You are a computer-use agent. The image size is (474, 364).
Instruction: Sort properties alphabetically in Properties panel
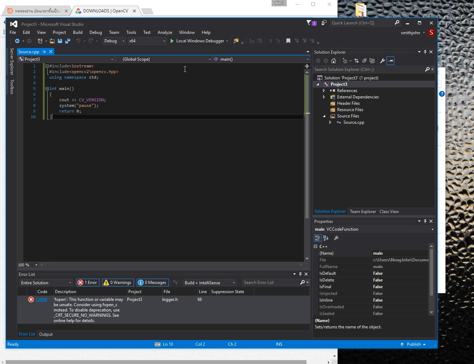click(x=326, y=238)
